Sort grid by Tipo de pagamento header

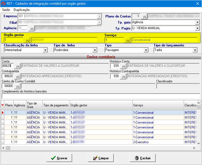coord(56,105)
